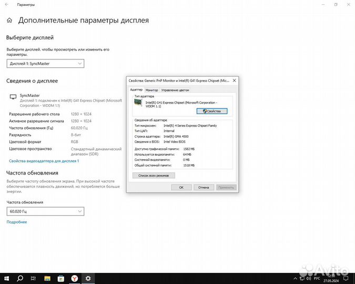
Task: Click the desktop resolution value '1280 × 1024'
Action: point(81,114)
